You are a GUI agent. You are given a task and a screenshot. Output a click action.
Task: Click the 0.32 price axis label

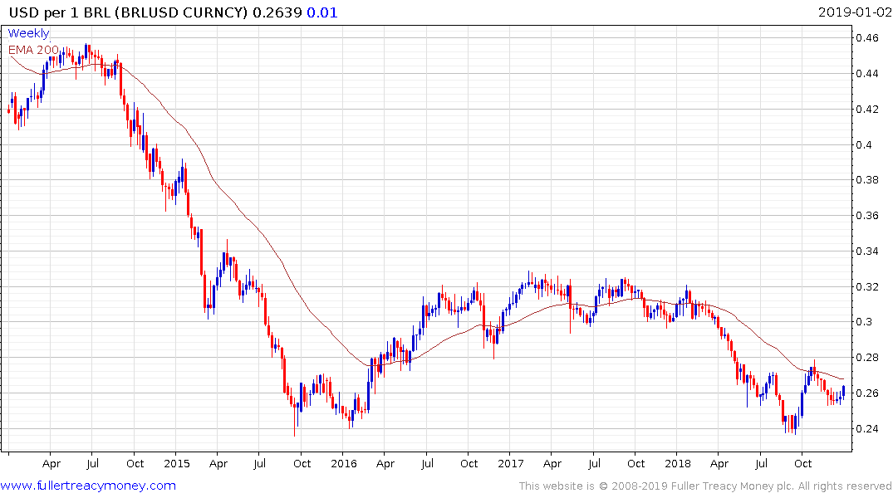coord(866,286)
